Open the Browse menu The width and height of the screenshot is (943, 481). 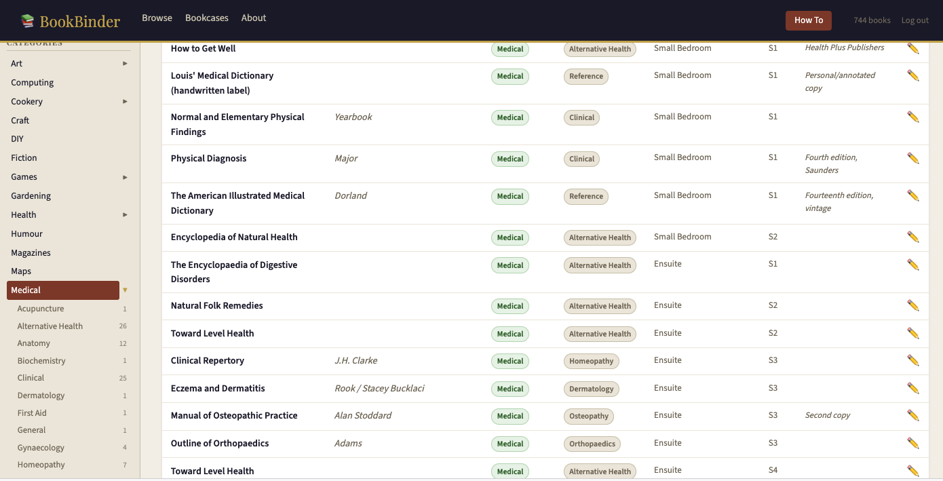157,18
